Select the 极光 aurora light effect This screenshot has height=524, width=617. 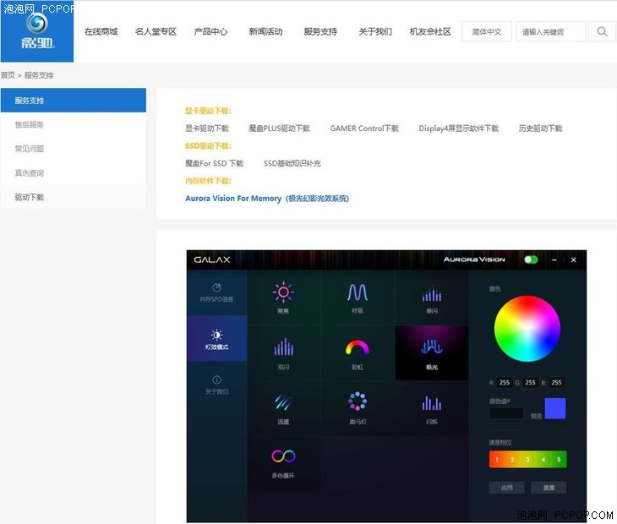(432, 353)
